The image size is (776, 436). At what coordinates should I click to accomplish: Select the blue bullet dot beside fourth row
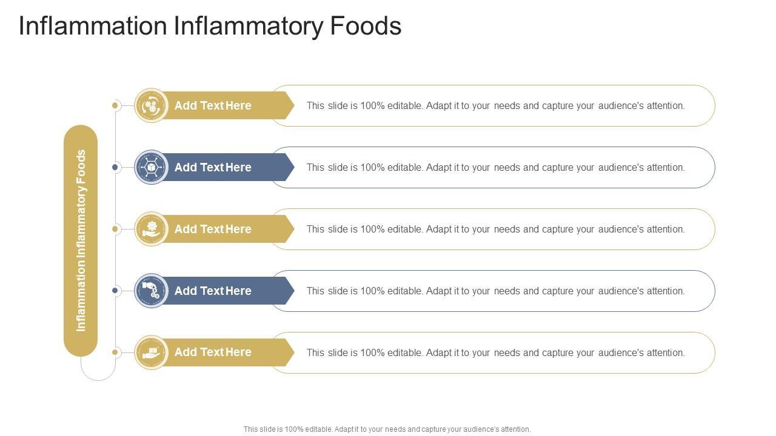click(x=115, y=291)
